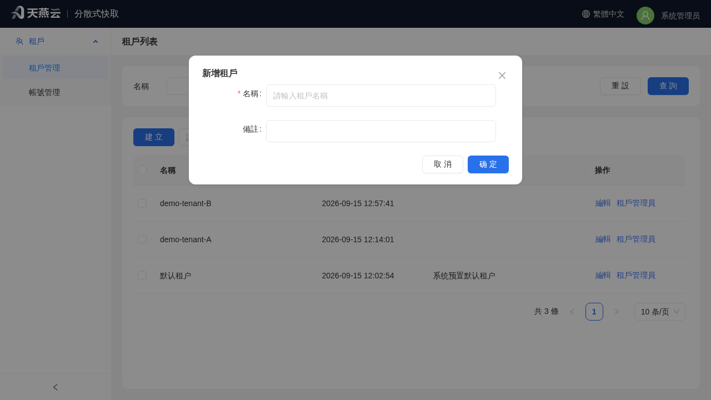Click the demo-tenant-B name cell
Screen dimensions: 711x400
[x=186, y=203]
